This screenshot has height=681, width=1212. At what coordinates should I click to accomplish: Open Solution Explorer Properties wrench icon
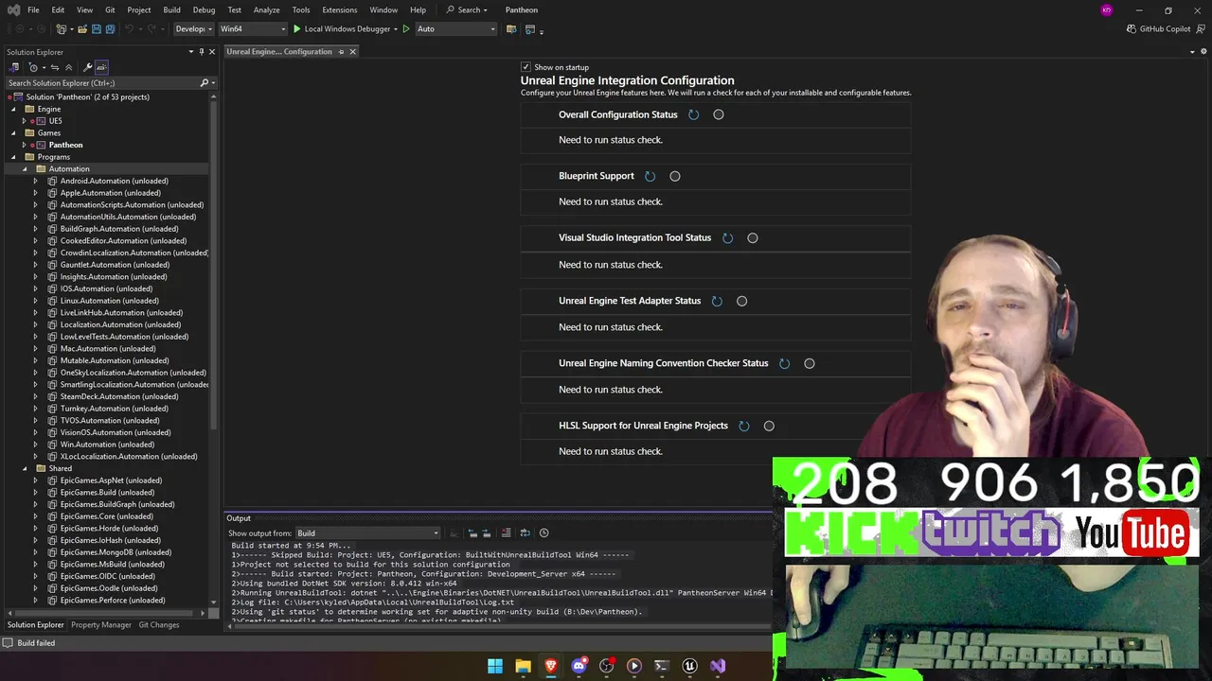coord(88,67)
